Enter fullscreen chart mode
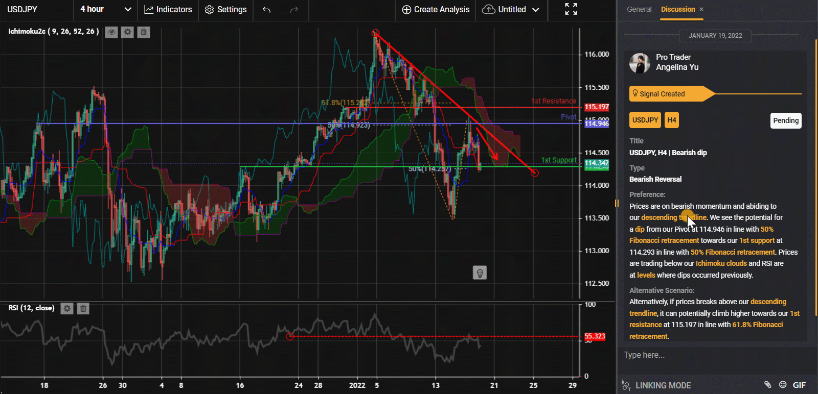Screen dimensions: 818x394 tap(571, 9)
